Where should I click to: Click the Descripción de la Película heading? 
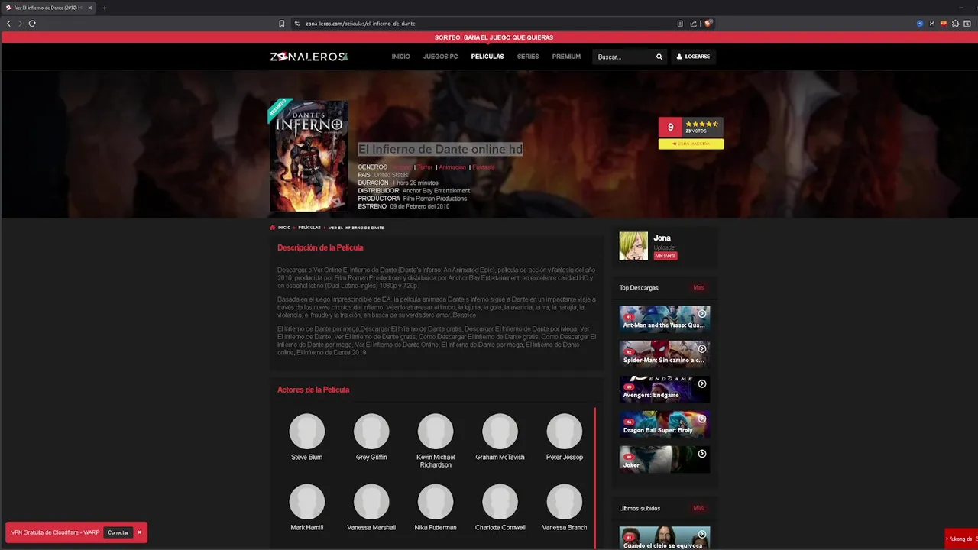click(320, 248)
